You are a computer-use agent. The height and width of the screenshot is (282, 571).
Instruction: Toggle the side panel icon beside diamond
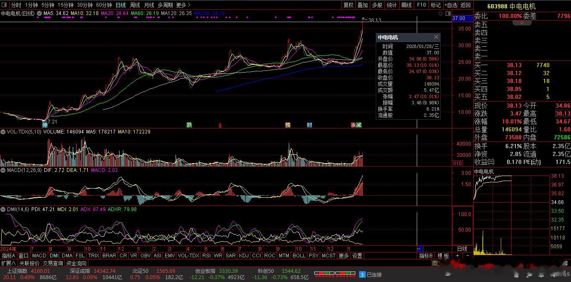447,13
